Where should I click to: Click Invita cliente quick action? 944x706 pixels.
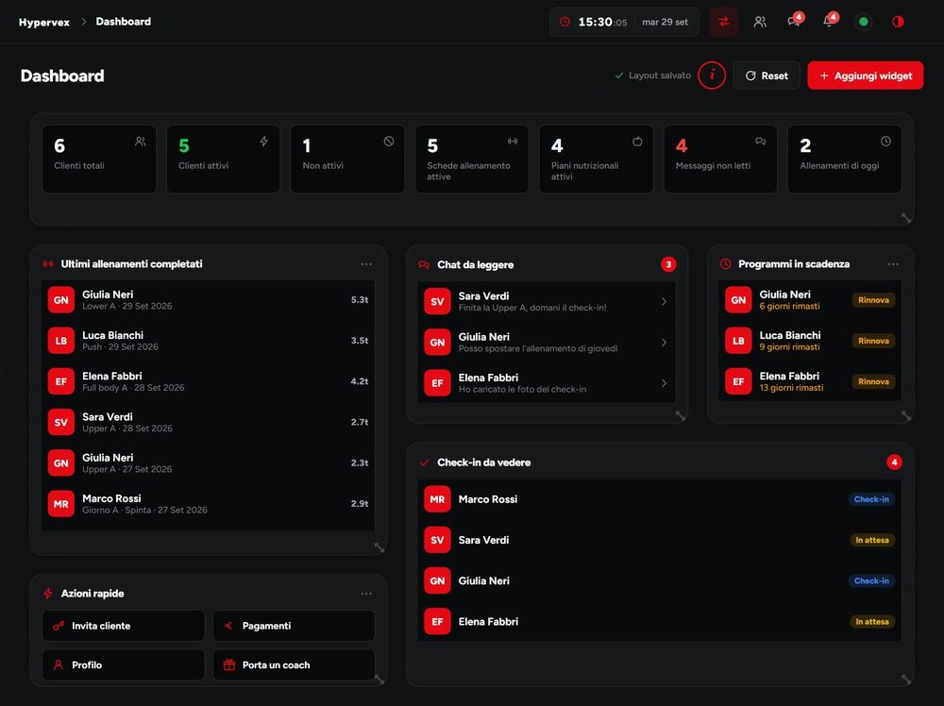124,626
